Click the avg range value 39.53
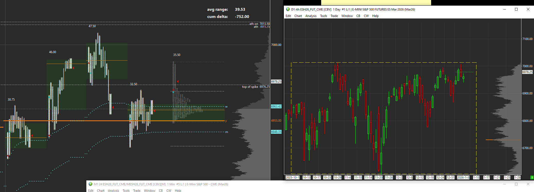Image resolution: width=534 pixels, height=192 pixels. pyautogui.click(x=240, y=9)
